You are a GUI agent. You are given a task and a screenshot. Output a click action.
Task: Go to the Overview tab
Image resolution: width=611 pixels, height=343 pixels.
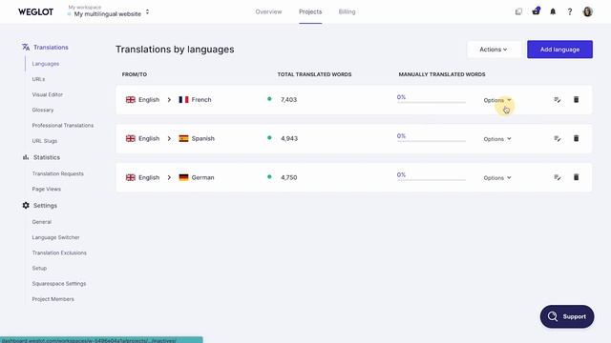[268, 11]
